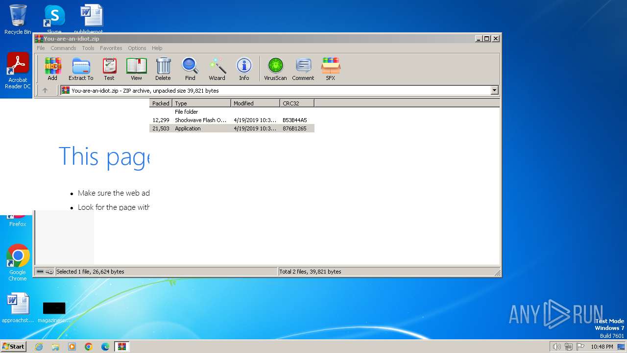Open Windows Explorer from taskbar
Viewport: 627px width, 353px height.
tap(55, 347)
